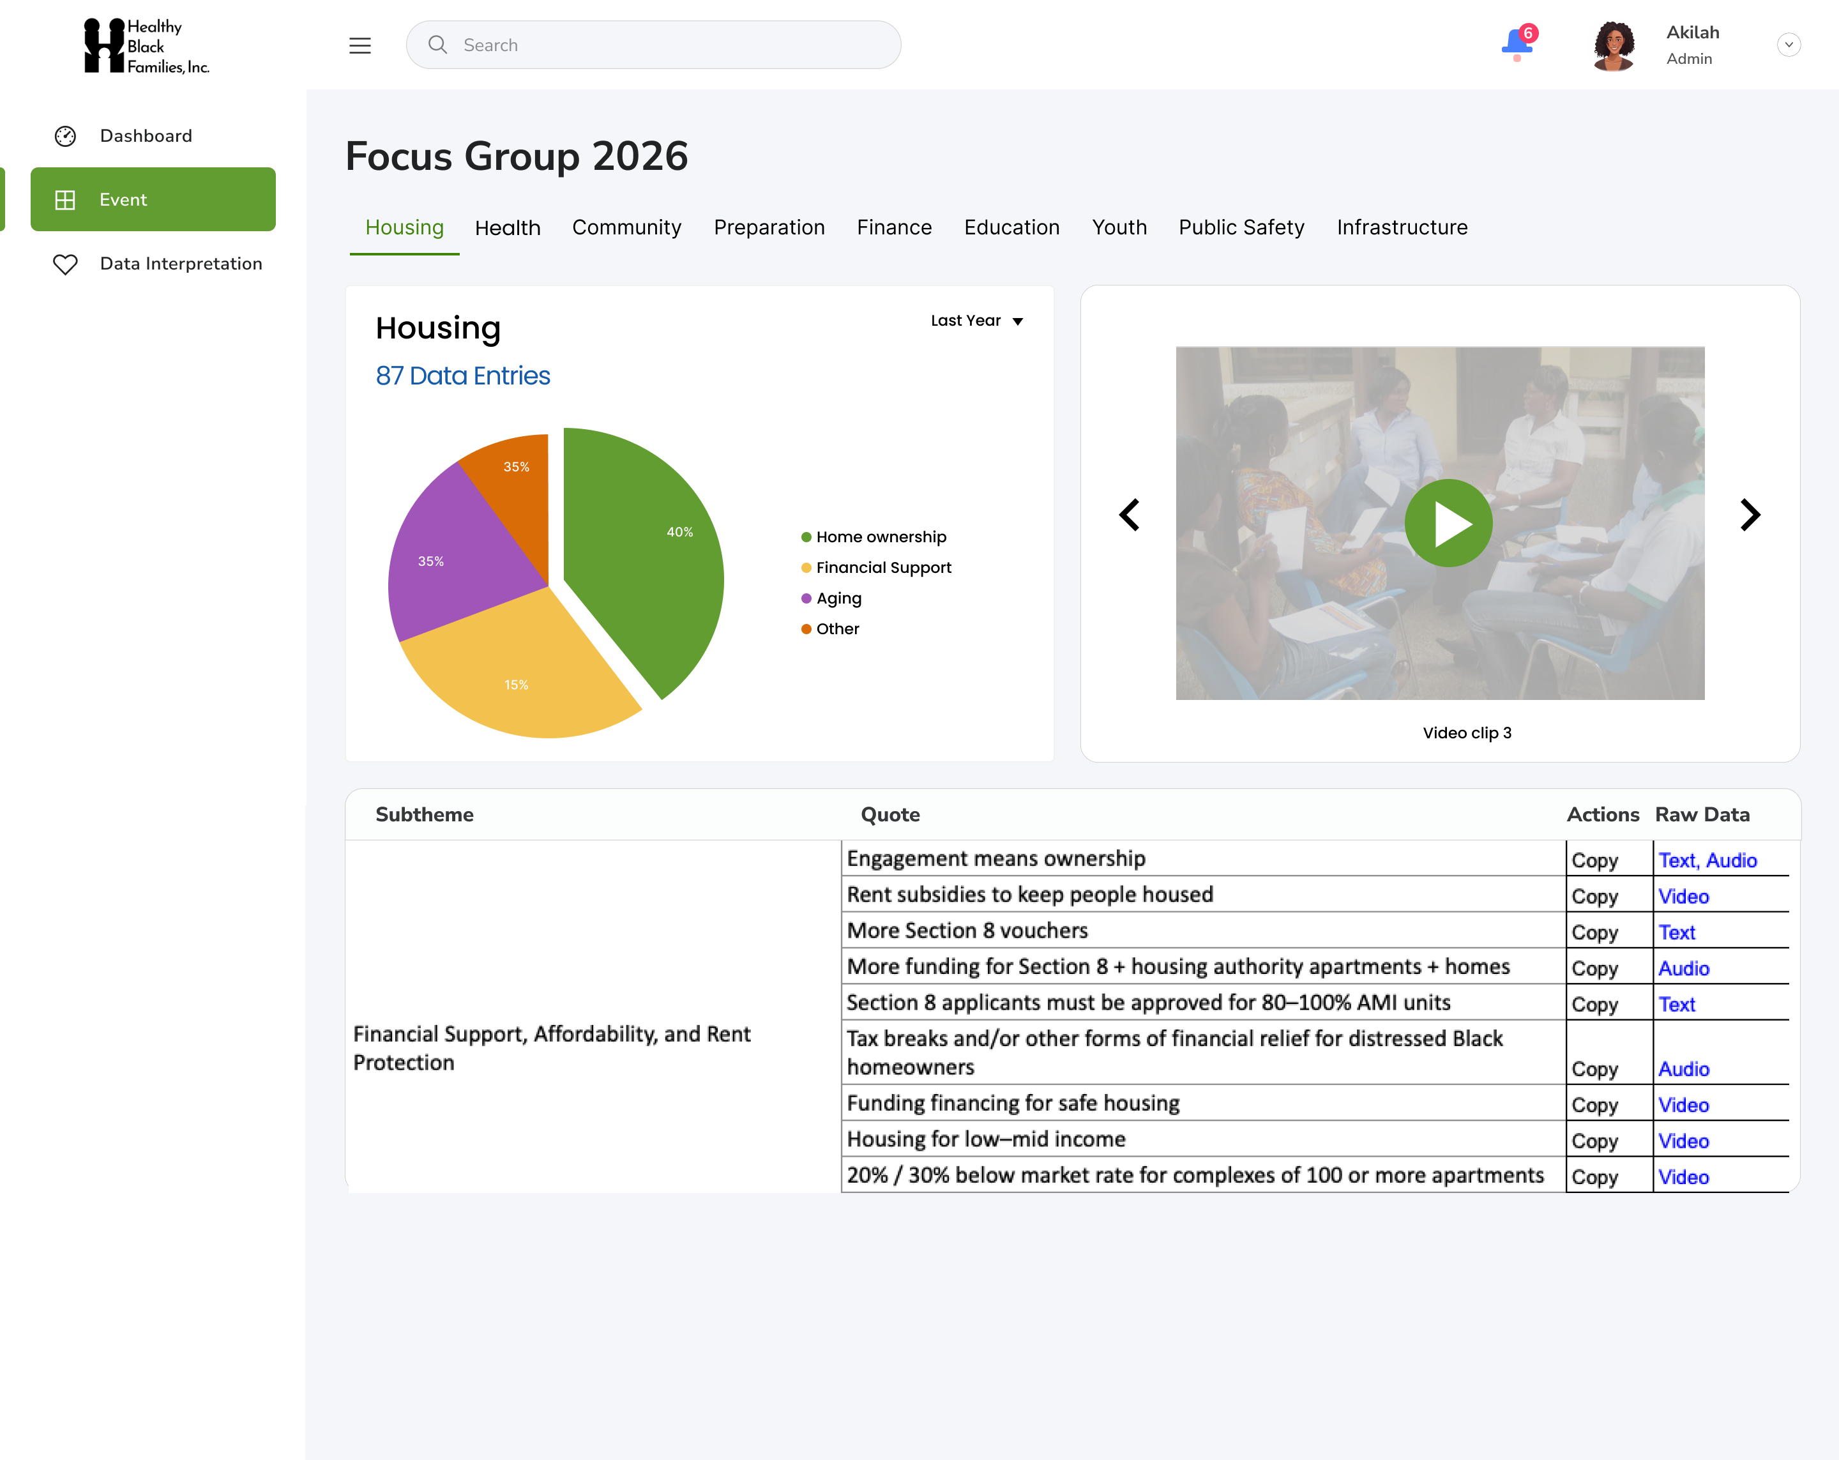The height and width of the screenshot is (1460, 1839).
Task: Open Video link for rent subsidies quote
Action: click(1683, 897)
